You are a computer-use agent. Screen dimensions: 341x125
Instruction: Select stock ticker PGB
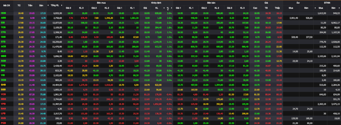coord(3,122)
